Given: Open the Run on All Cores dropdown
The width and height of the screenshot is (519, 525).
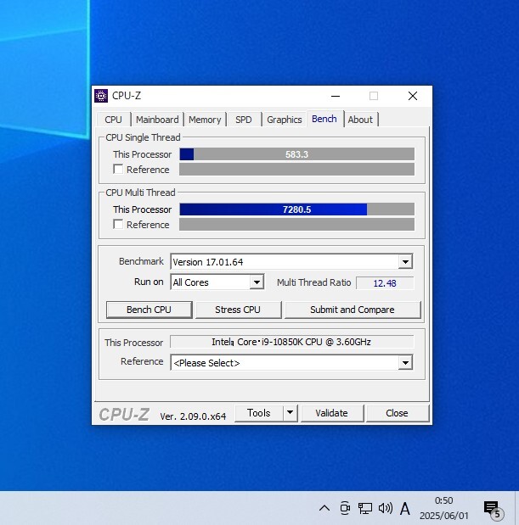Looking at the screenshot, I should pyautogui.click(x=257, y=282).
